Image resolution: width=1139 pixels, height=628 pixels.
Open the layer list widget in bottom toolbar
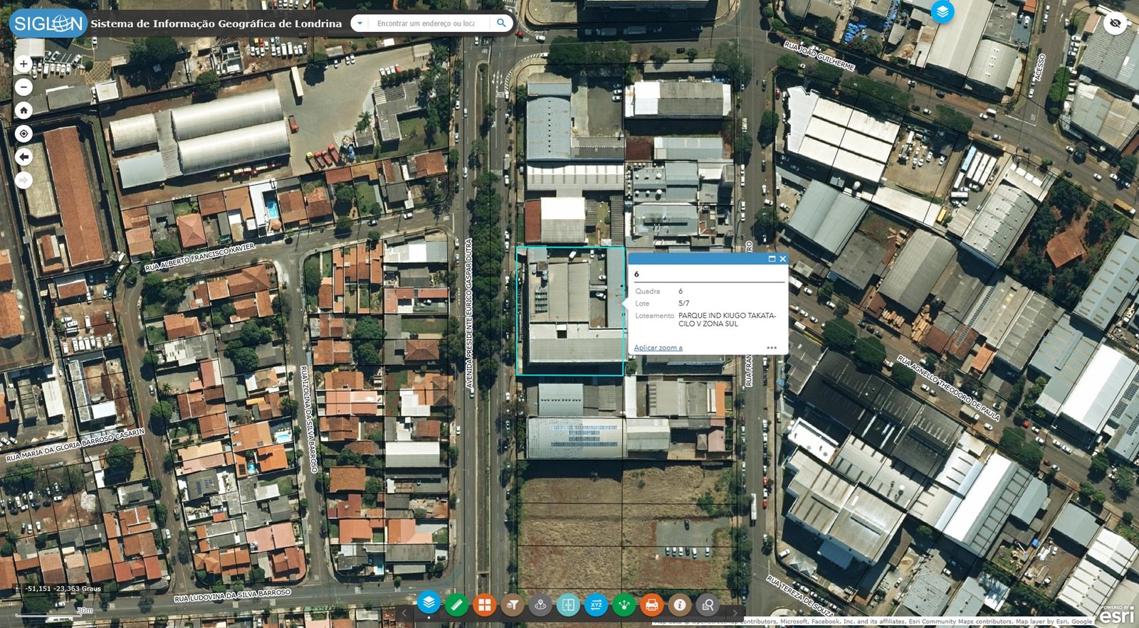pyautogui.click(x=429, y=603)
